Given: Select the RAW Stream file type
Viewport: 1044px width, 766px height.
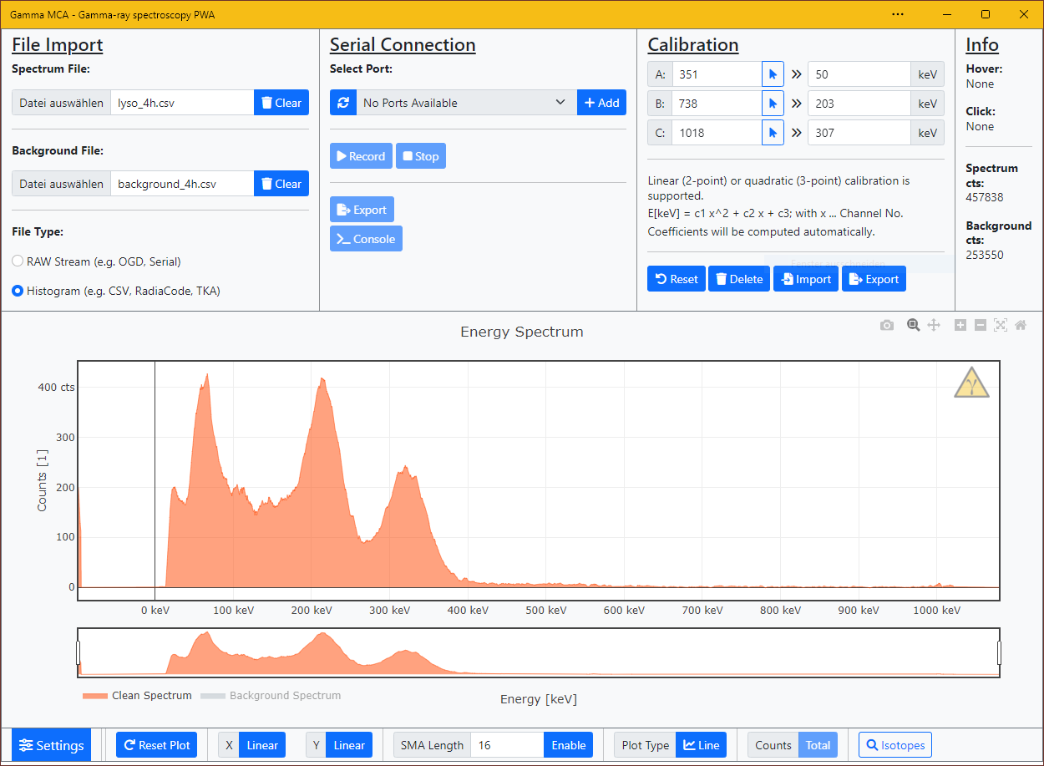Looking at the screenshot, I should (x=18, y=261).
